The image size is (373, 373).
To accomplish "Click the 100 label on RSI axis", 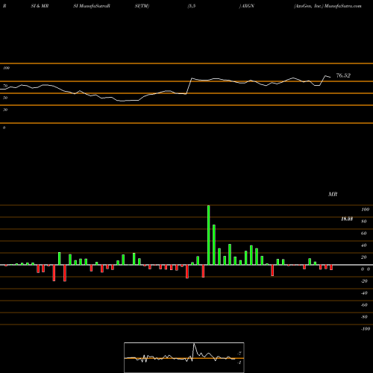I will click(6, 68).
